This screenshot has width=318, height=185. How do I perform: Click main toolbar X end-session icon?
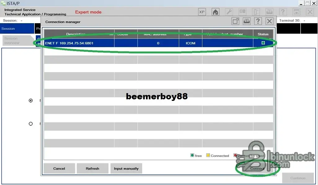[x=310, y=12]
